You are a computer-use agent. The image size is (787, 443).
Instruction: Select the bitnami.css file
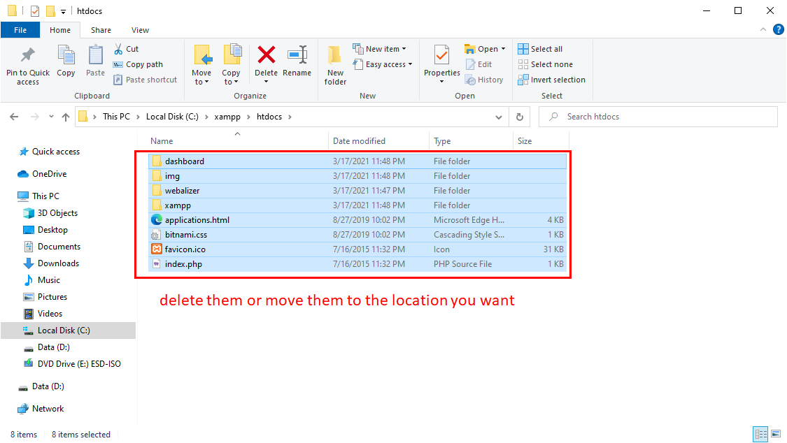pos(357,235)
